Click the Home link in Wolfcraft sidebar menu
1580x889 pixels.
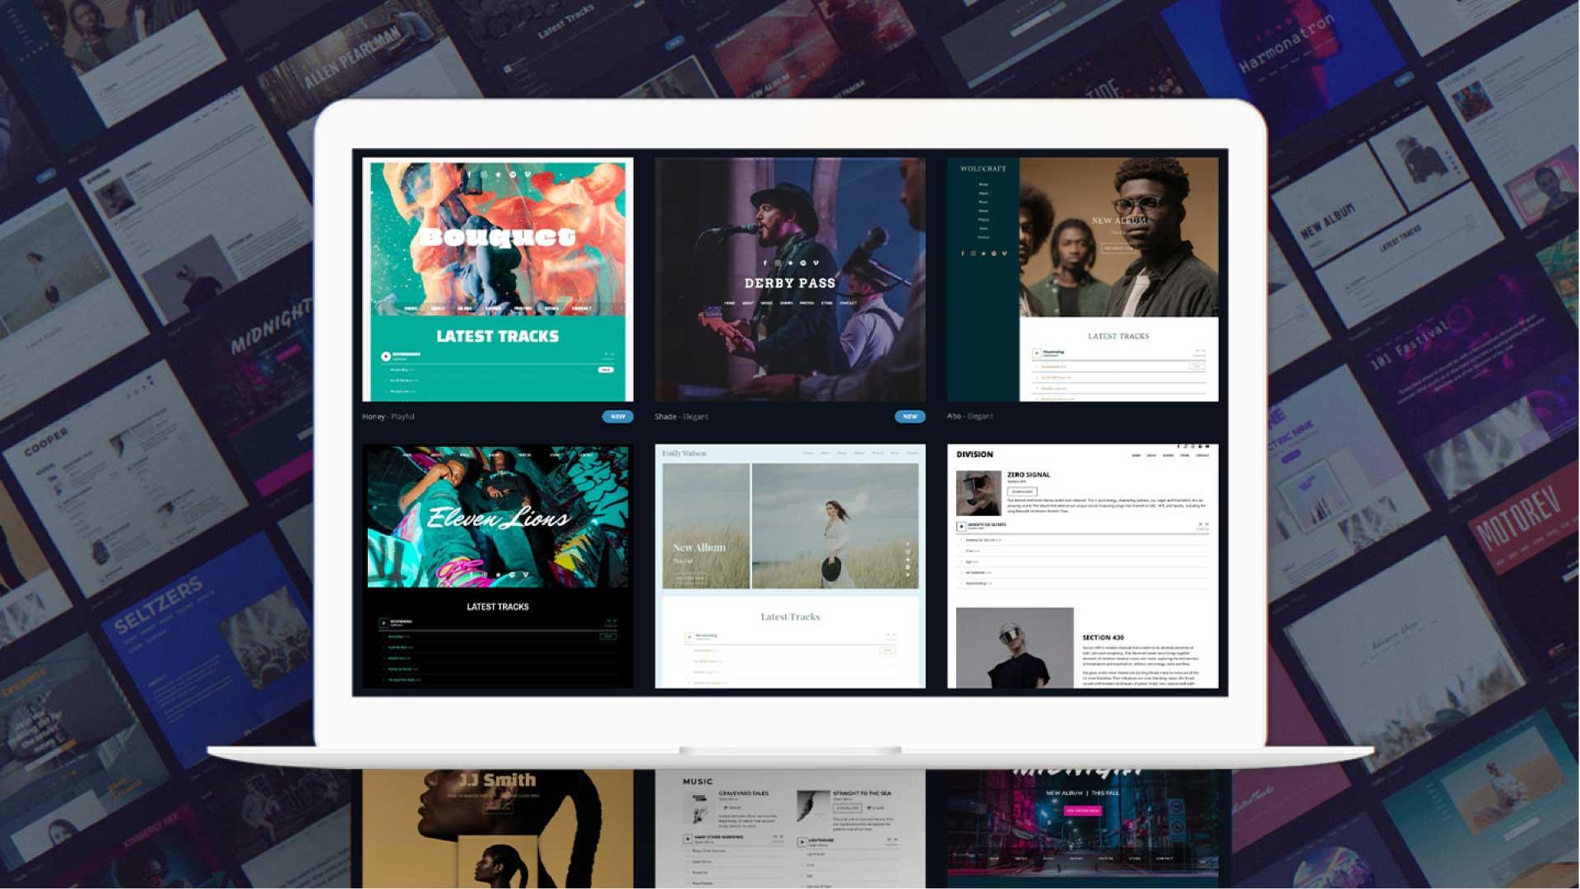[x=983, y=184]
